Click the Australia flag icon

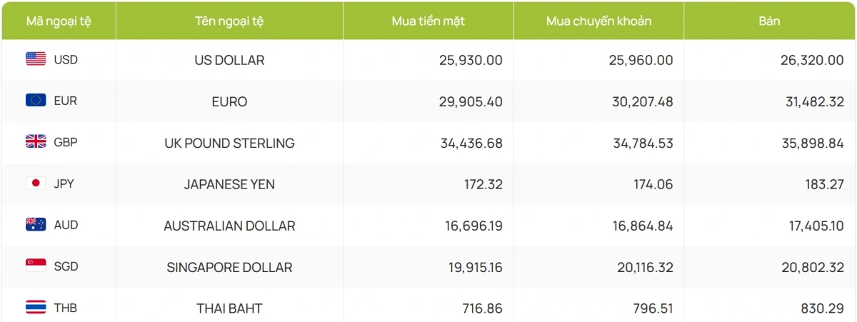tap(36, 225)
